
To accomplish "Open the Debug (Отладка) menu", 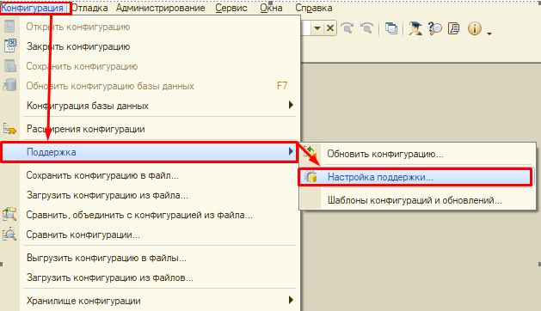I will click(89, 8).
